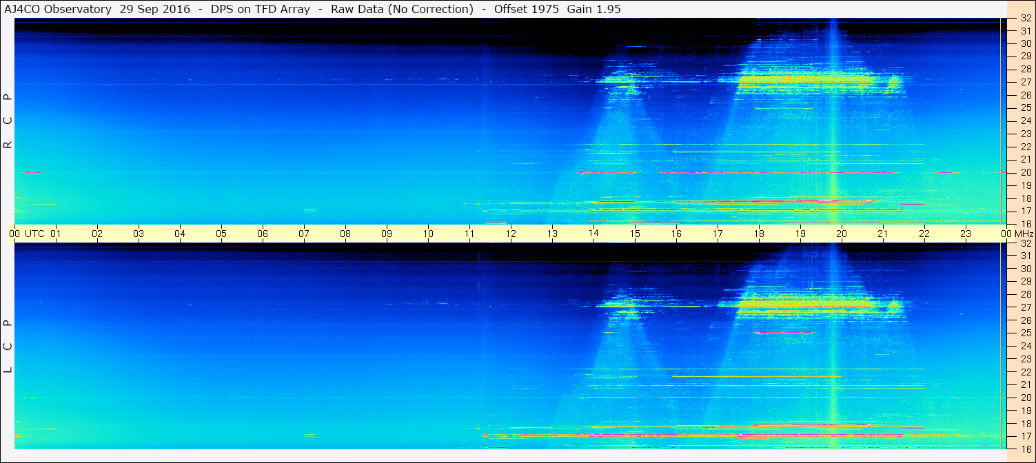Click the "DPS on TFD Array" label

pos(261,9)
